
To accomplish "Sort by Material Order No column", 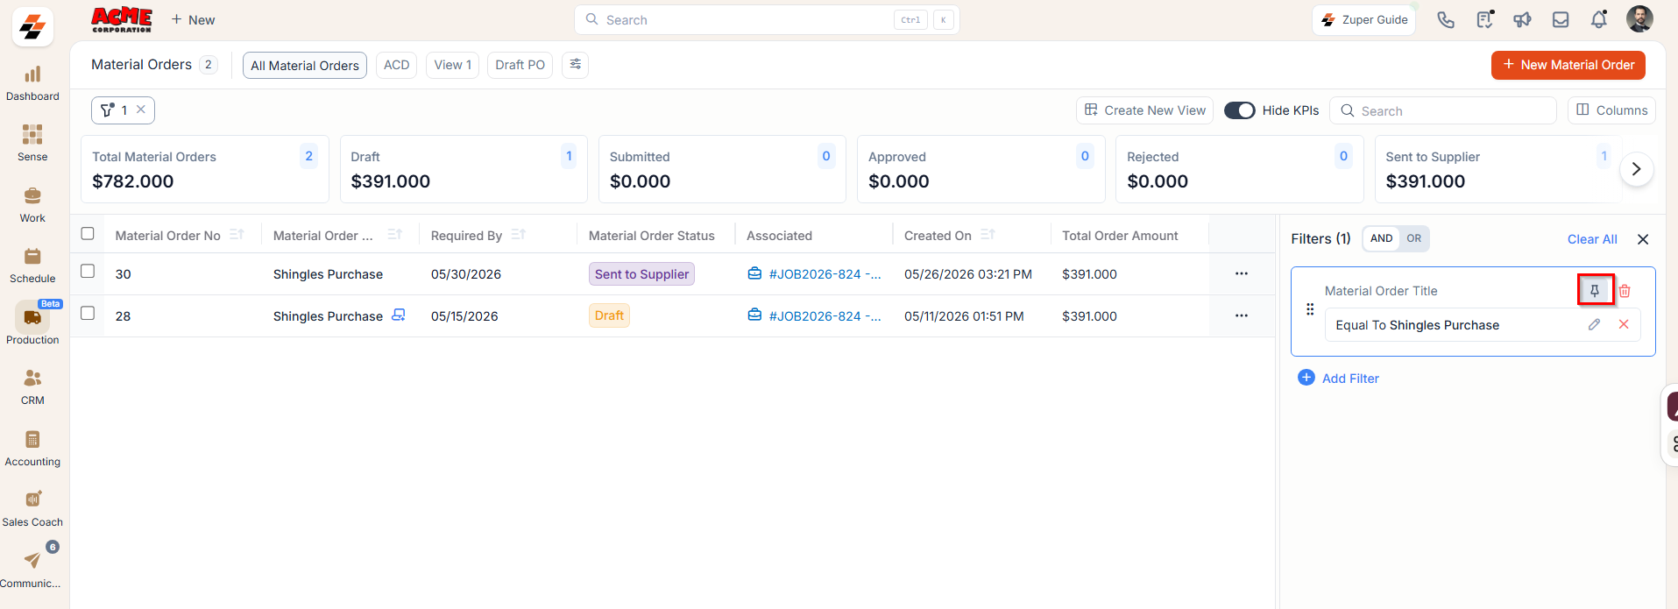I will pyautogui.click(x=237, y=235).
